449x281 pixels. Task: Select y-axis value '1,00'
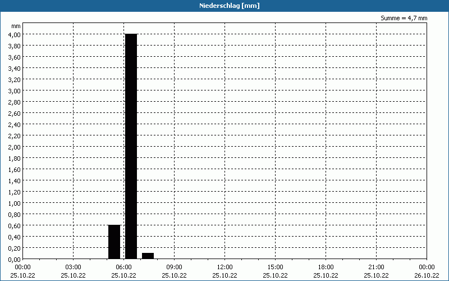click(14, 203)
